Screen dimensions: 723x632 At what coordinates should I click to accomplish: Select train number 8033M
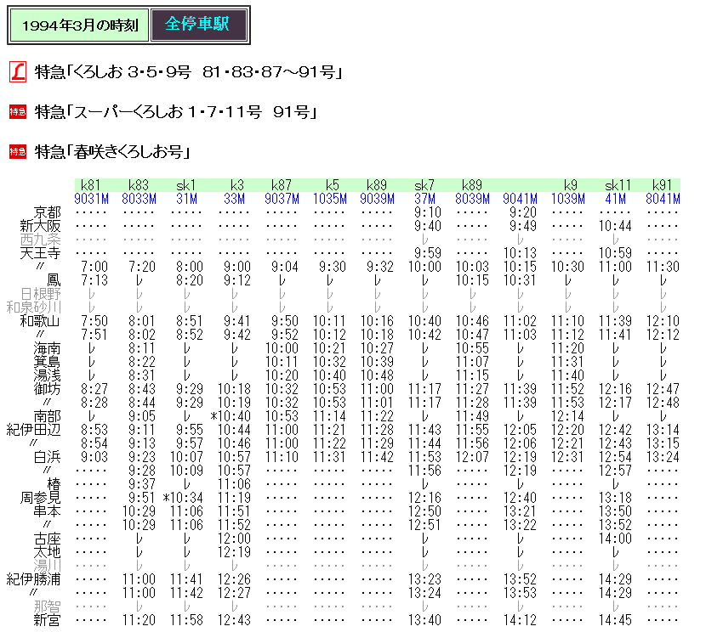pos(139,199)
